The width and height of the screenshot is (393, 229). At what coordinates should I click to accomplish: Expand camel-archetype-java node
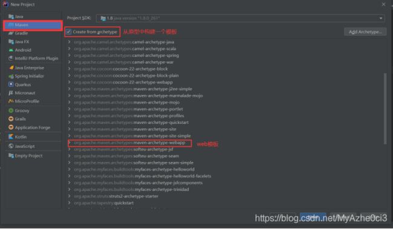(x=69, y=42)
